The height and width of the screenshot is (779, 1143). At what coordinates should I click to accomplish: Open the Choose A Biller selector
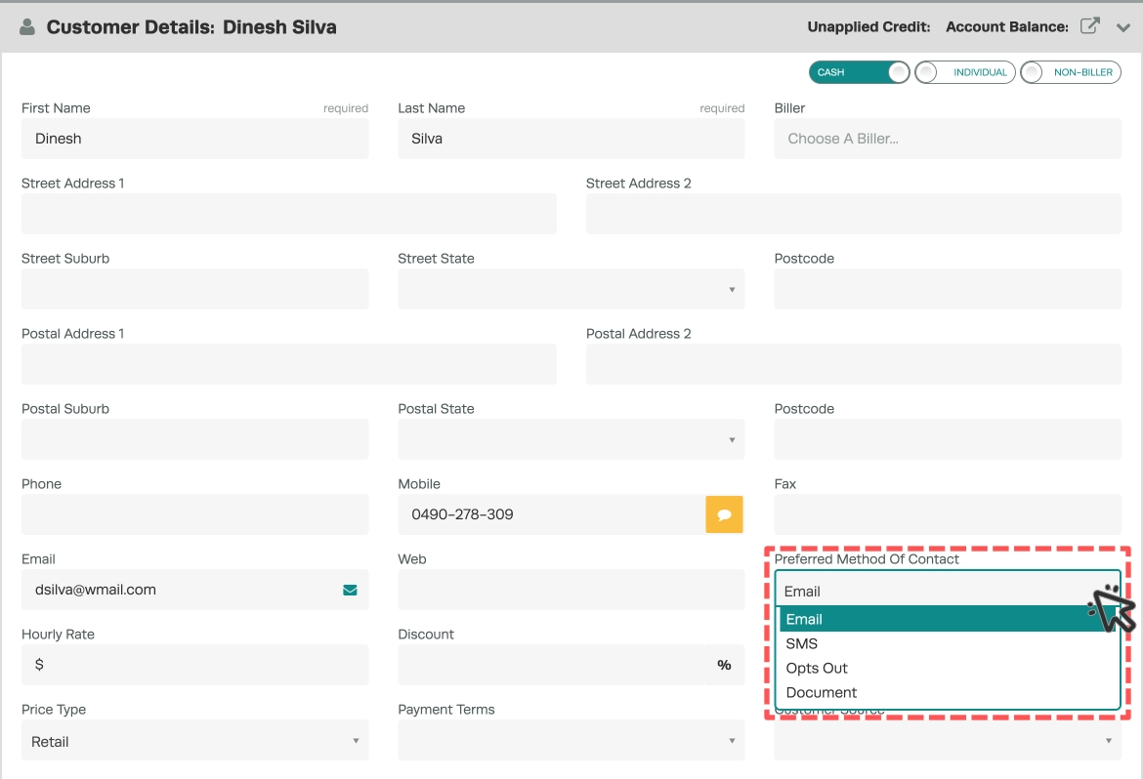click(x=948, y=139)
